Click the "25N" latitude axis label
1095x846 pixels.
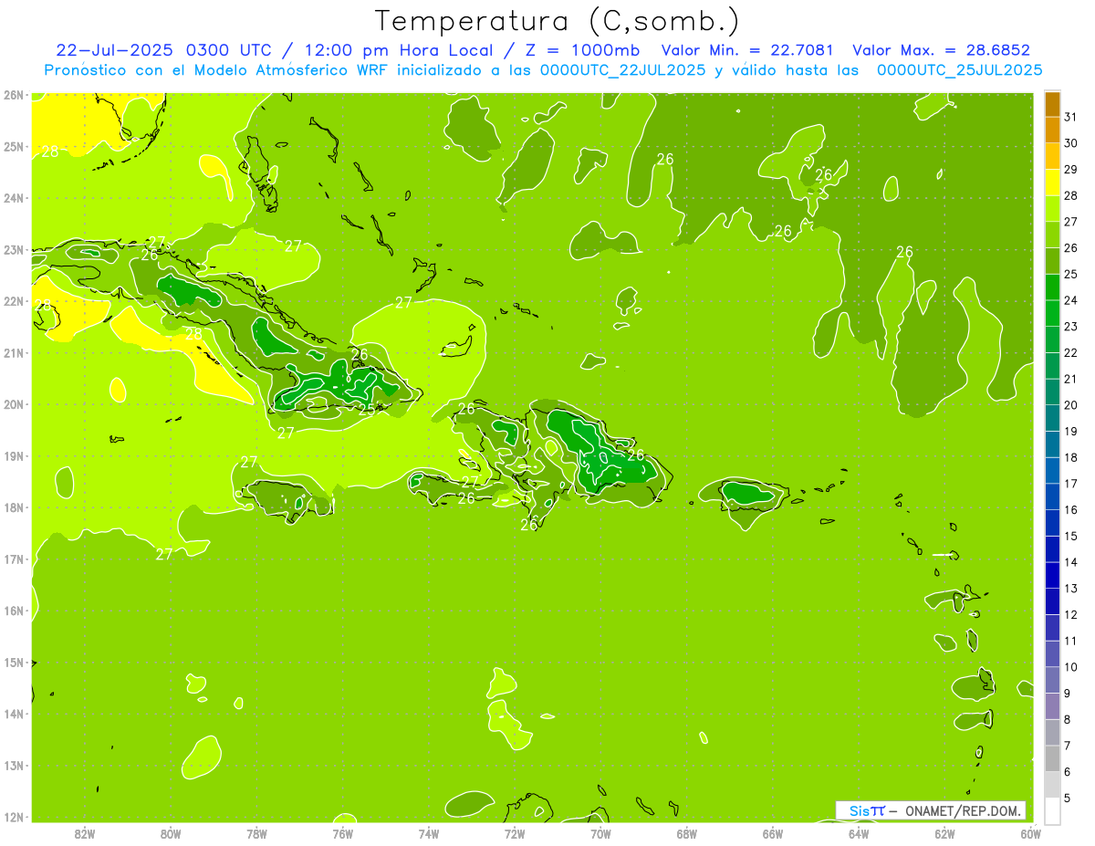13,147
